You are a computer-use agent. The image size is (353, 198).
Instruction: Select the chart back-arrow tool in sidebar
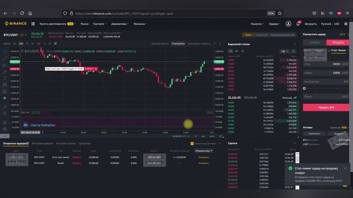[x=5, y=98]
